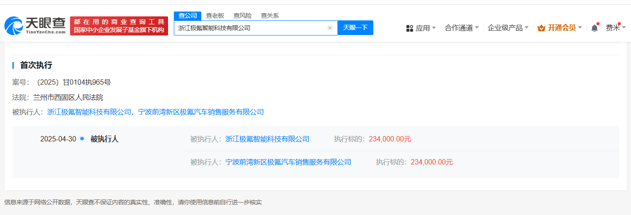The height and width of the screenshot is (215, 631).
Task: Open 浙江极氪智能科技有限公司 link in the timeline row
Action: coord(267,139)
